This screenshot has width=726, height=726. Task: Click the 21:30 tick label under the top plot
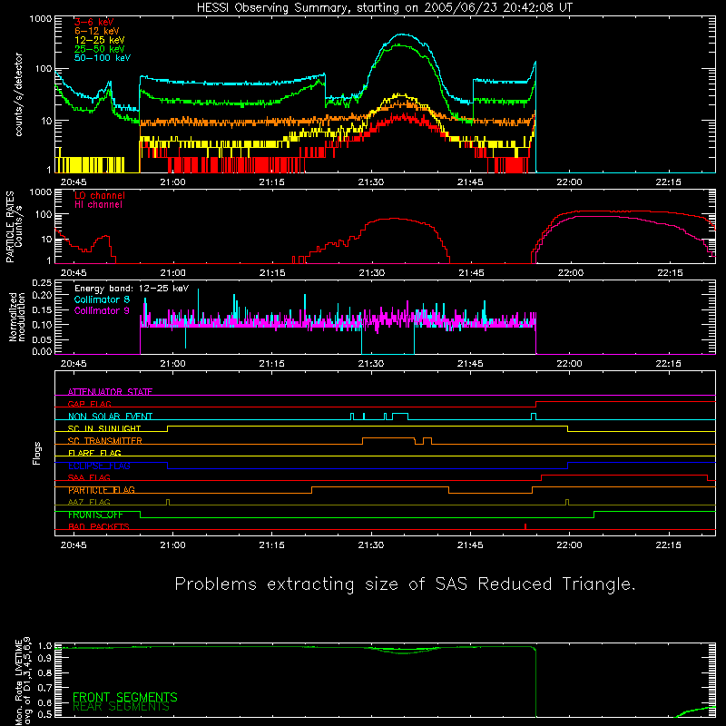click(x=371, y=182)
